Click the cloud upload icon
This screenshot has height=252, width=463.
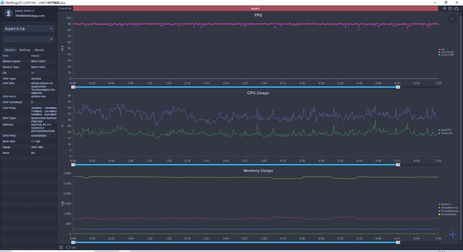pyautogui.click(x=456, y=9)
